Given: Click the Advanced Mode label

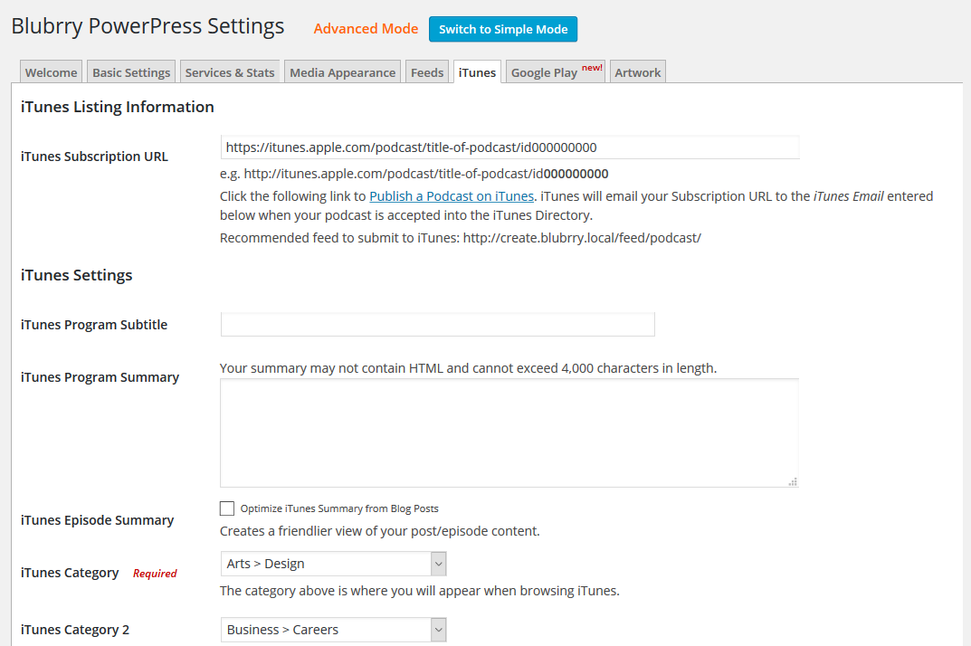Looking at the screenshot, I should (366, 29).
